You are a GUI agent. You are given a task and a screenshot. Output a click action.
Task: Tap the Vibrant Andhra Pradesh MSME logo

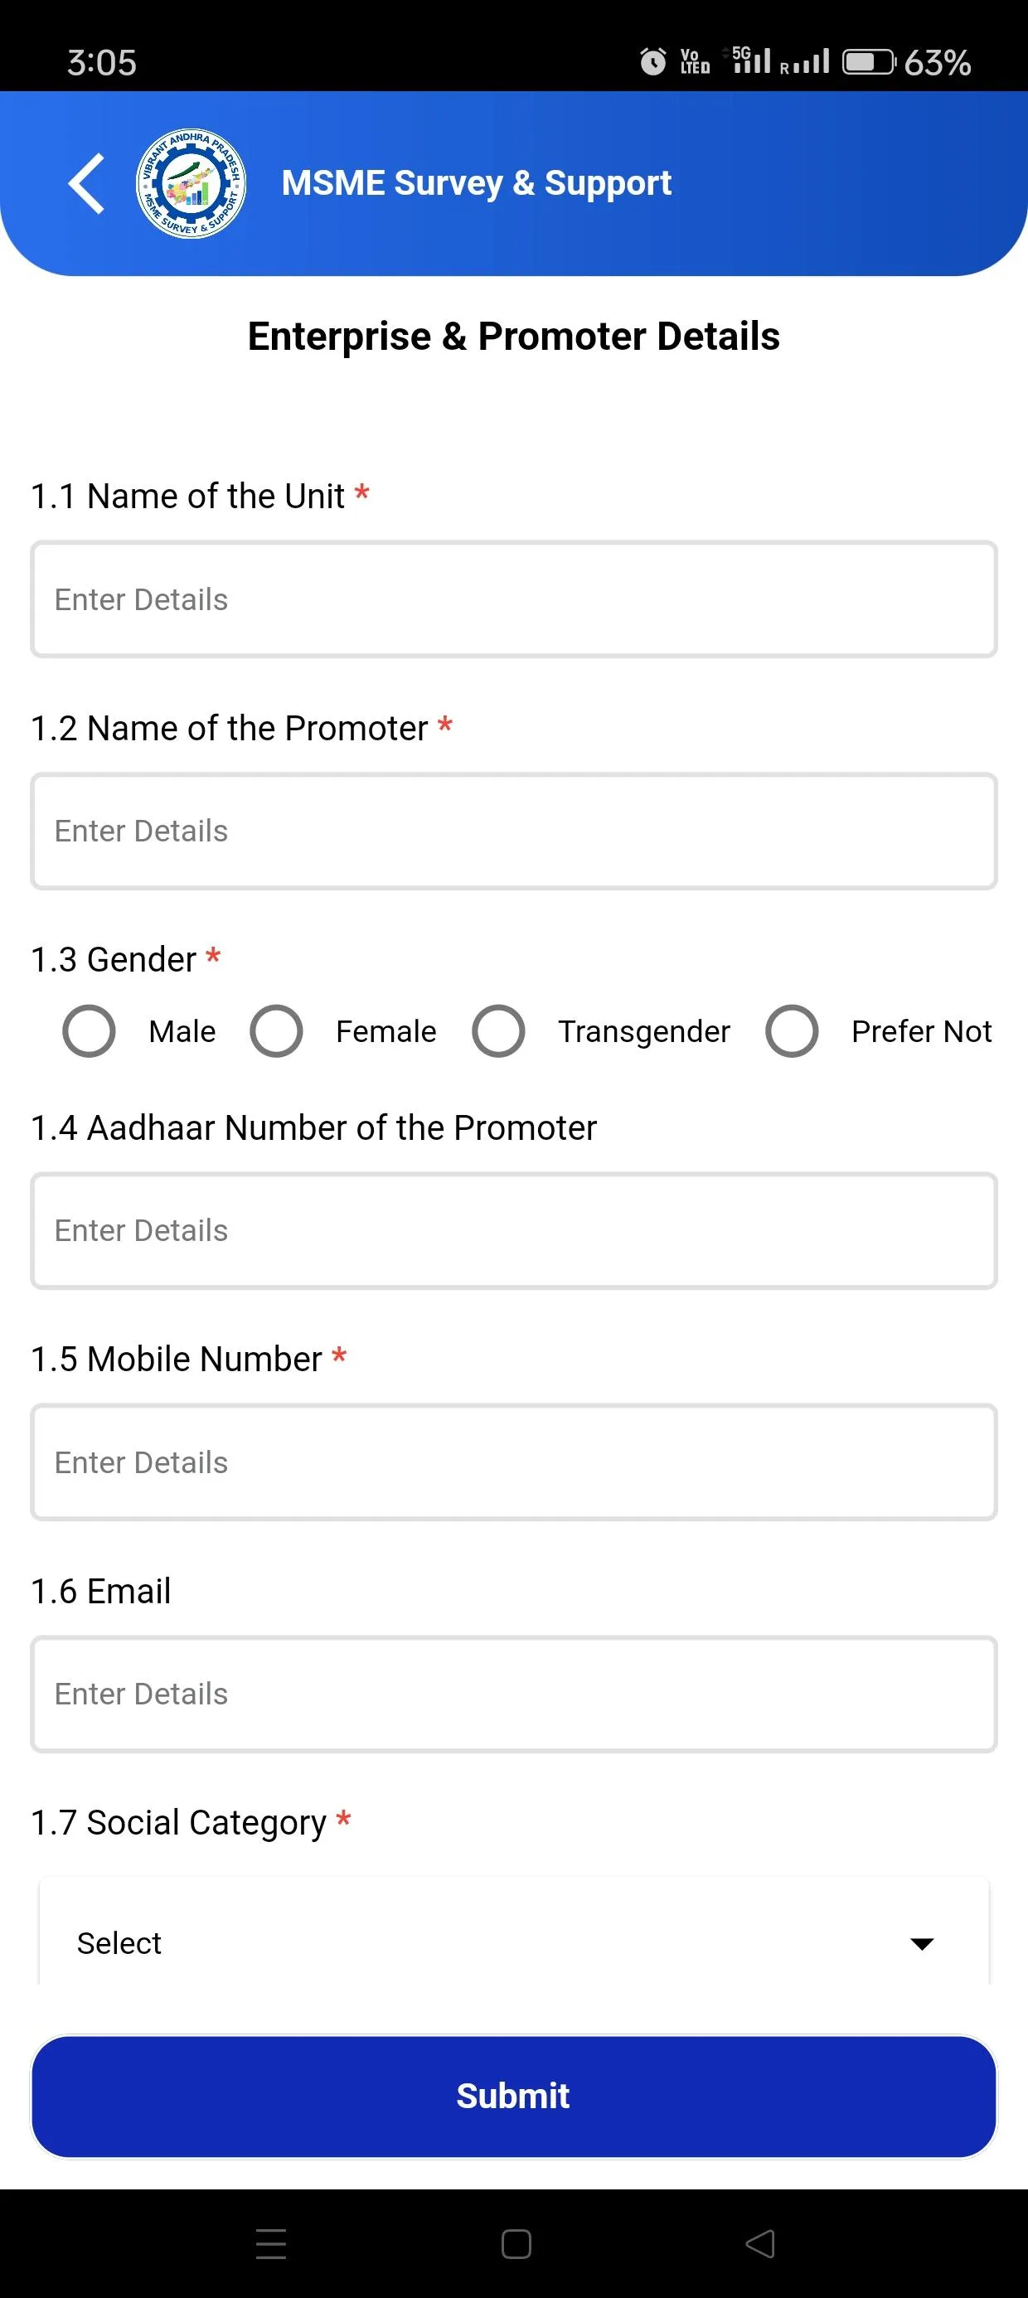(x=191, y=183)
